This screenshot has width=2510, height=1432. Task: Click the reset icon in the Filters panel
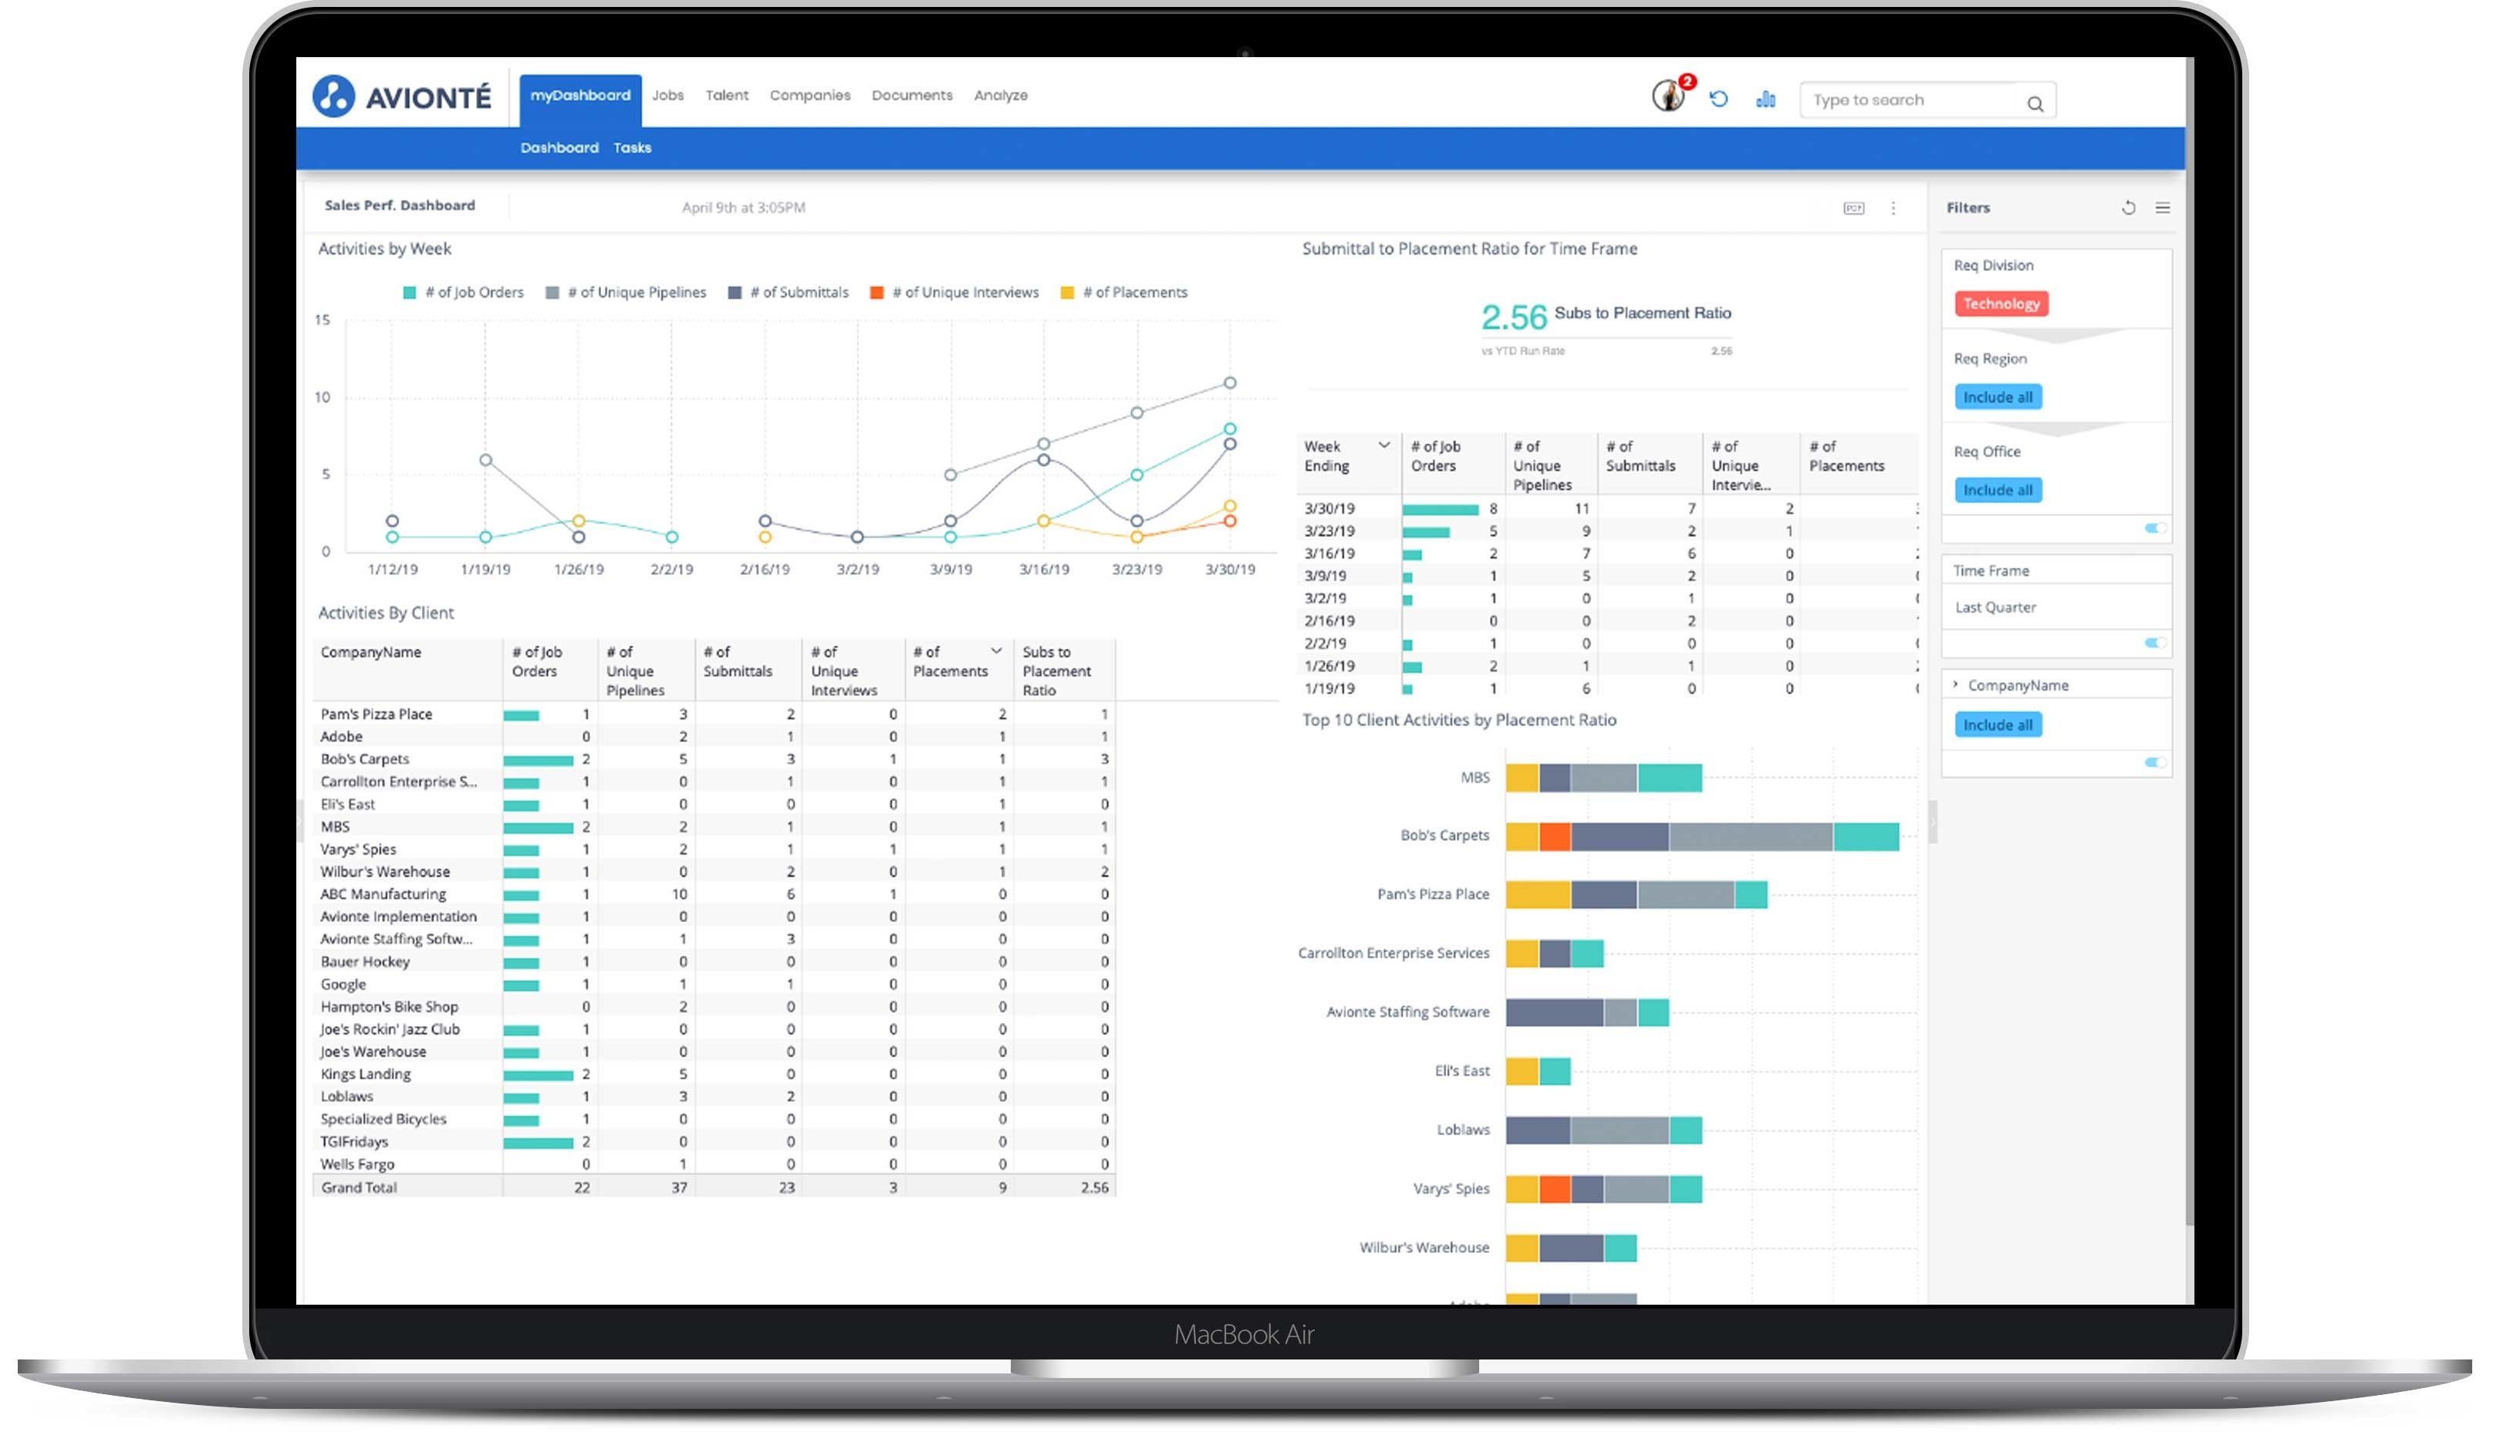pos(2128,208)
